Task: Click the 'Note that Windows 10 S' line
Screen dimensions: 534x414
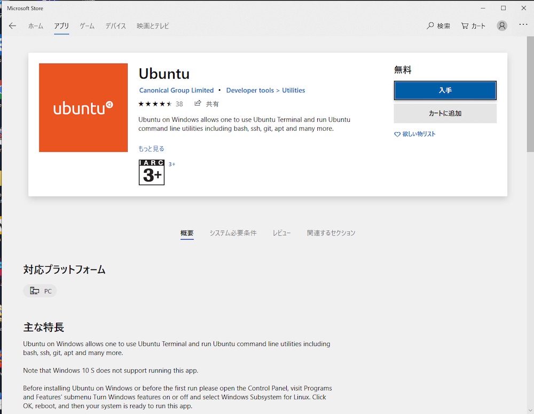Action: [111, 370]
